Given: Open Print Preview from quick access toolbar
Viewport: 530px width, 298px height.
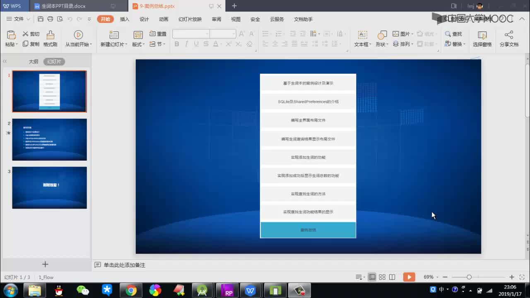Looking at the screenshot, I should coord(60,19).
